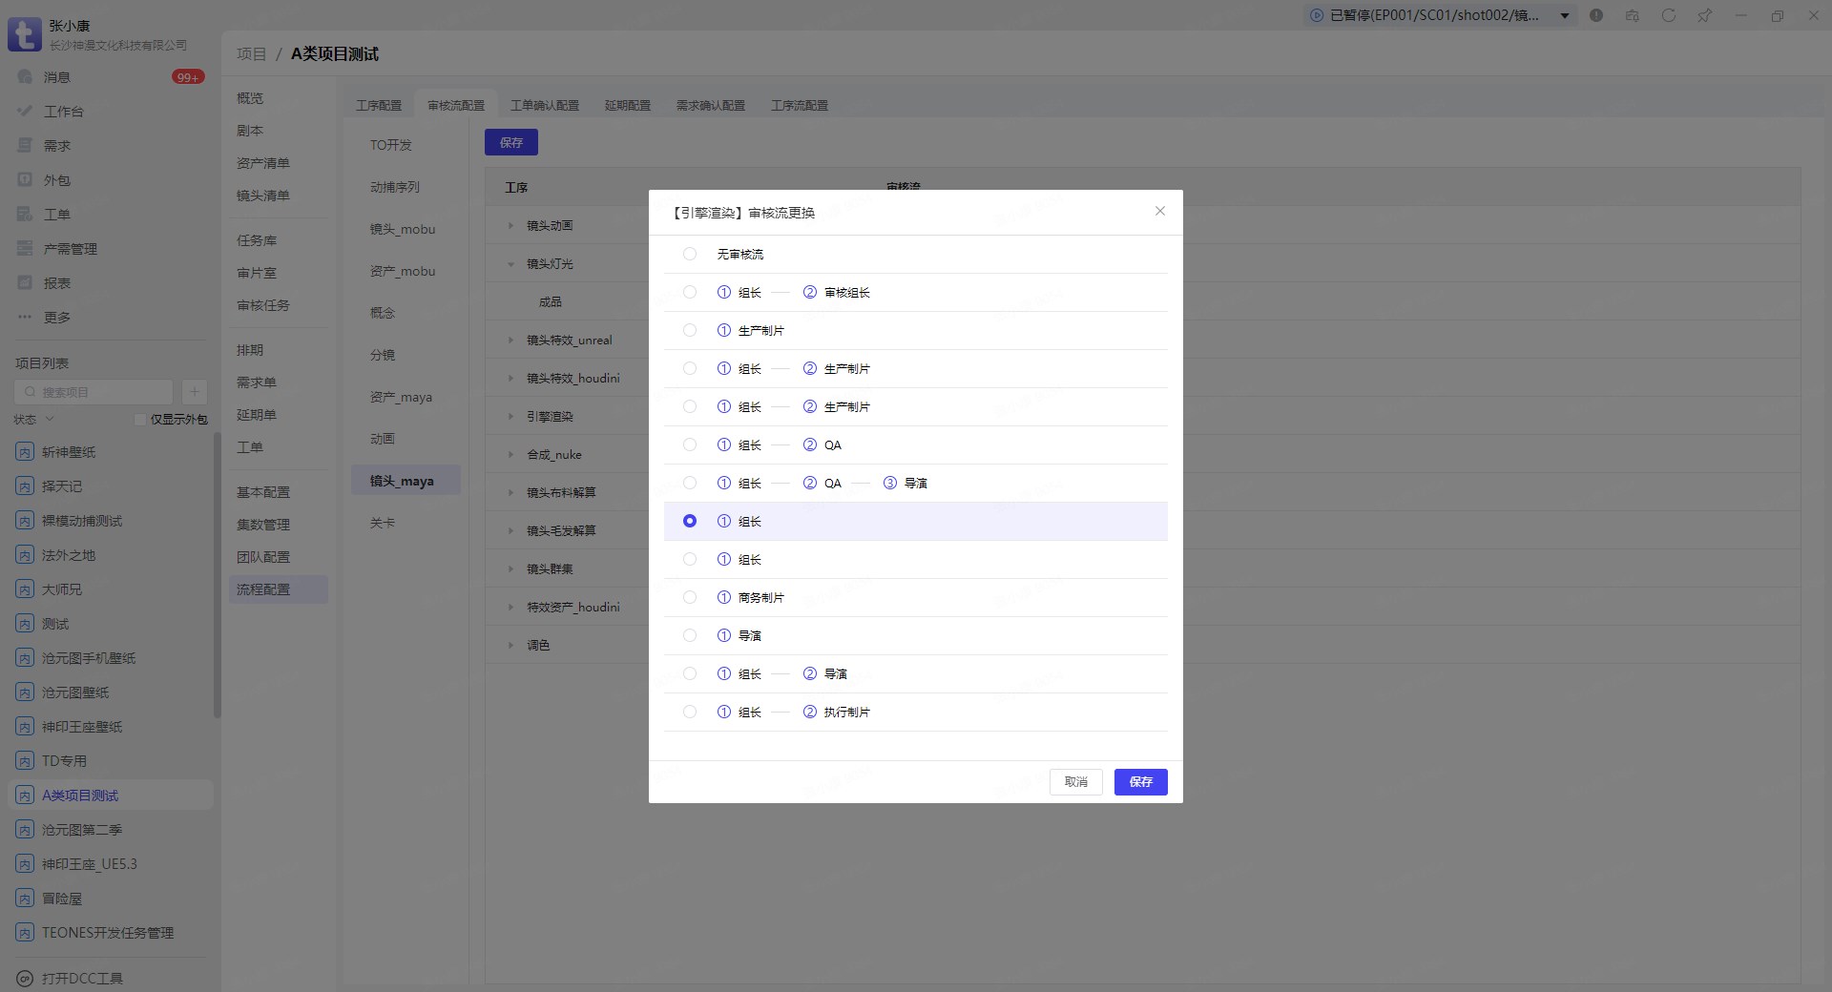The width and height of the screenshot is (1832, 992).
Task: Expand the 状态 filter dropdown
Action: pyautogui.click(x=34, y=420)
